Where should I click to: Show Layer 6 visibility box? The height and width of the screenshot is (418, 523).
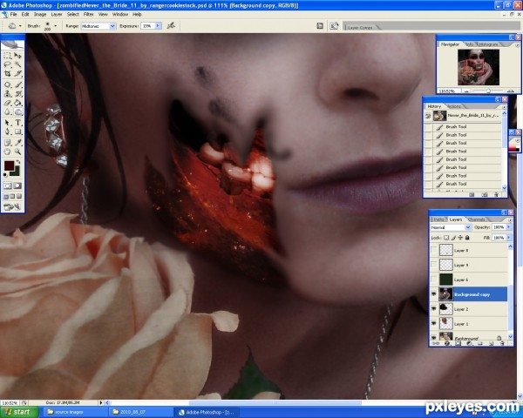[x=433, y=280]
